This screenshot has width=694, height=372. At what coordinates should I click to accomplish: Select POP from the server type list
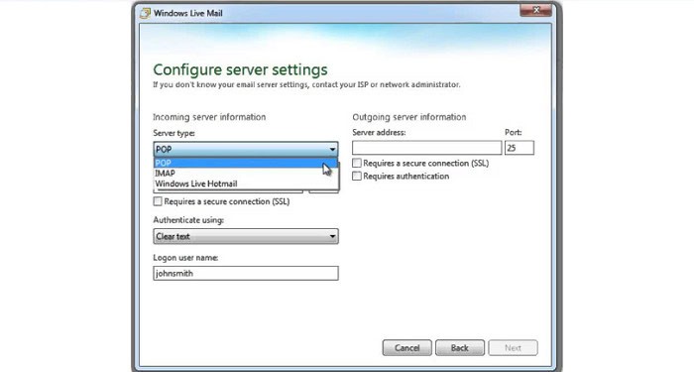point(246,163)
